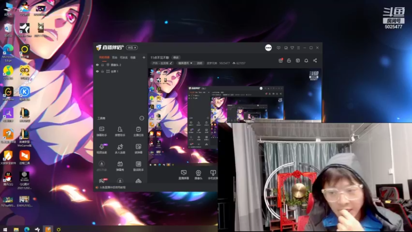Click the room number 5025477 text
This screenshot has height=232, width=412.
pyautogui.click(x=225, y=63)
